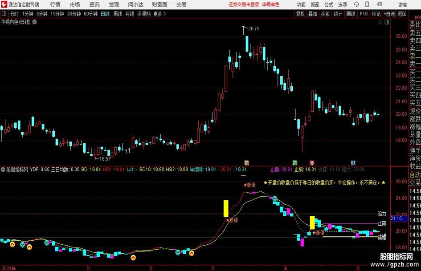Click the red 通达信 app logo
Viewport: 421px width, 271px height.
click(4, 4)
